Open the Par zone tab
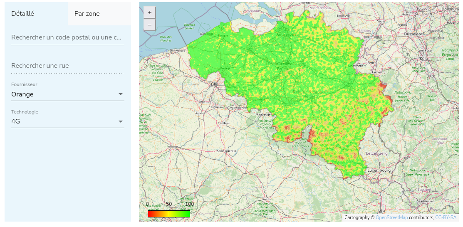The height and width of the screenshot is (227, 463). click(99, 14)
